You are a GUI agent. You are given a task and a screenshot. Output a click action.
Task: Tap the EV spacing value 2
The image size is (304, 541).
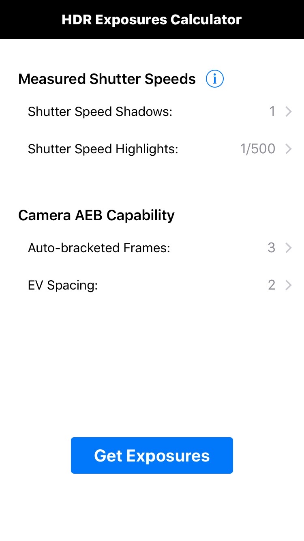pos(272,286)
